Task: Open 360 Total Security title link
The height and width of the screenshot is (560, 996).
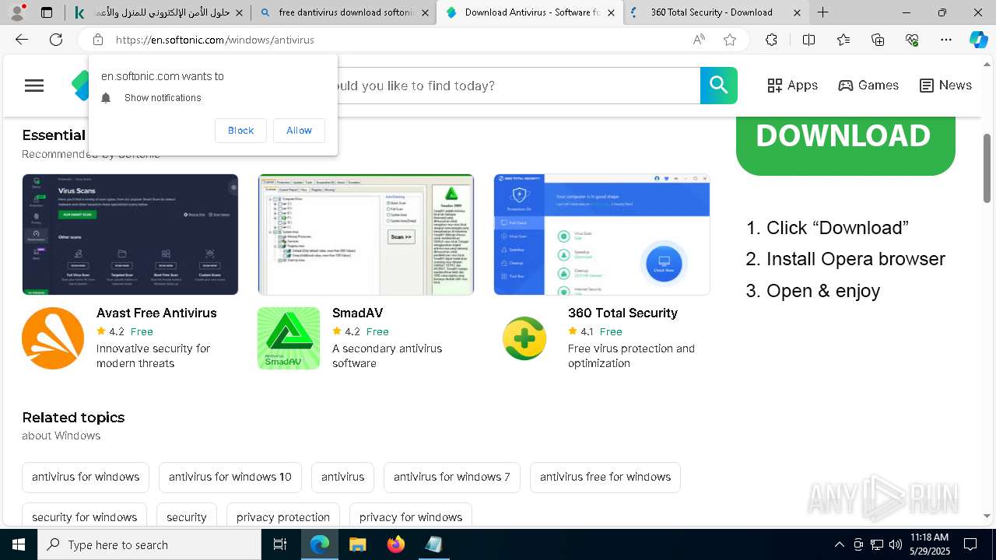Action: click(622, 313)
